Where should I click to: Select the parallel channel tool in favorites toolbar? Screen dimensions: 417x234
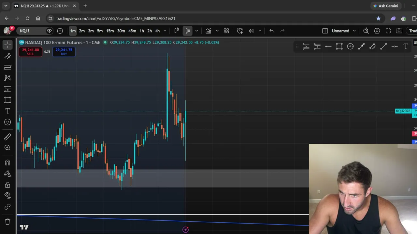pos(372,47)
